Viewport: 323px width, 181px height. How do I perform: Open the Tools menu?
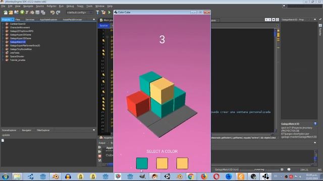point(89,6)
